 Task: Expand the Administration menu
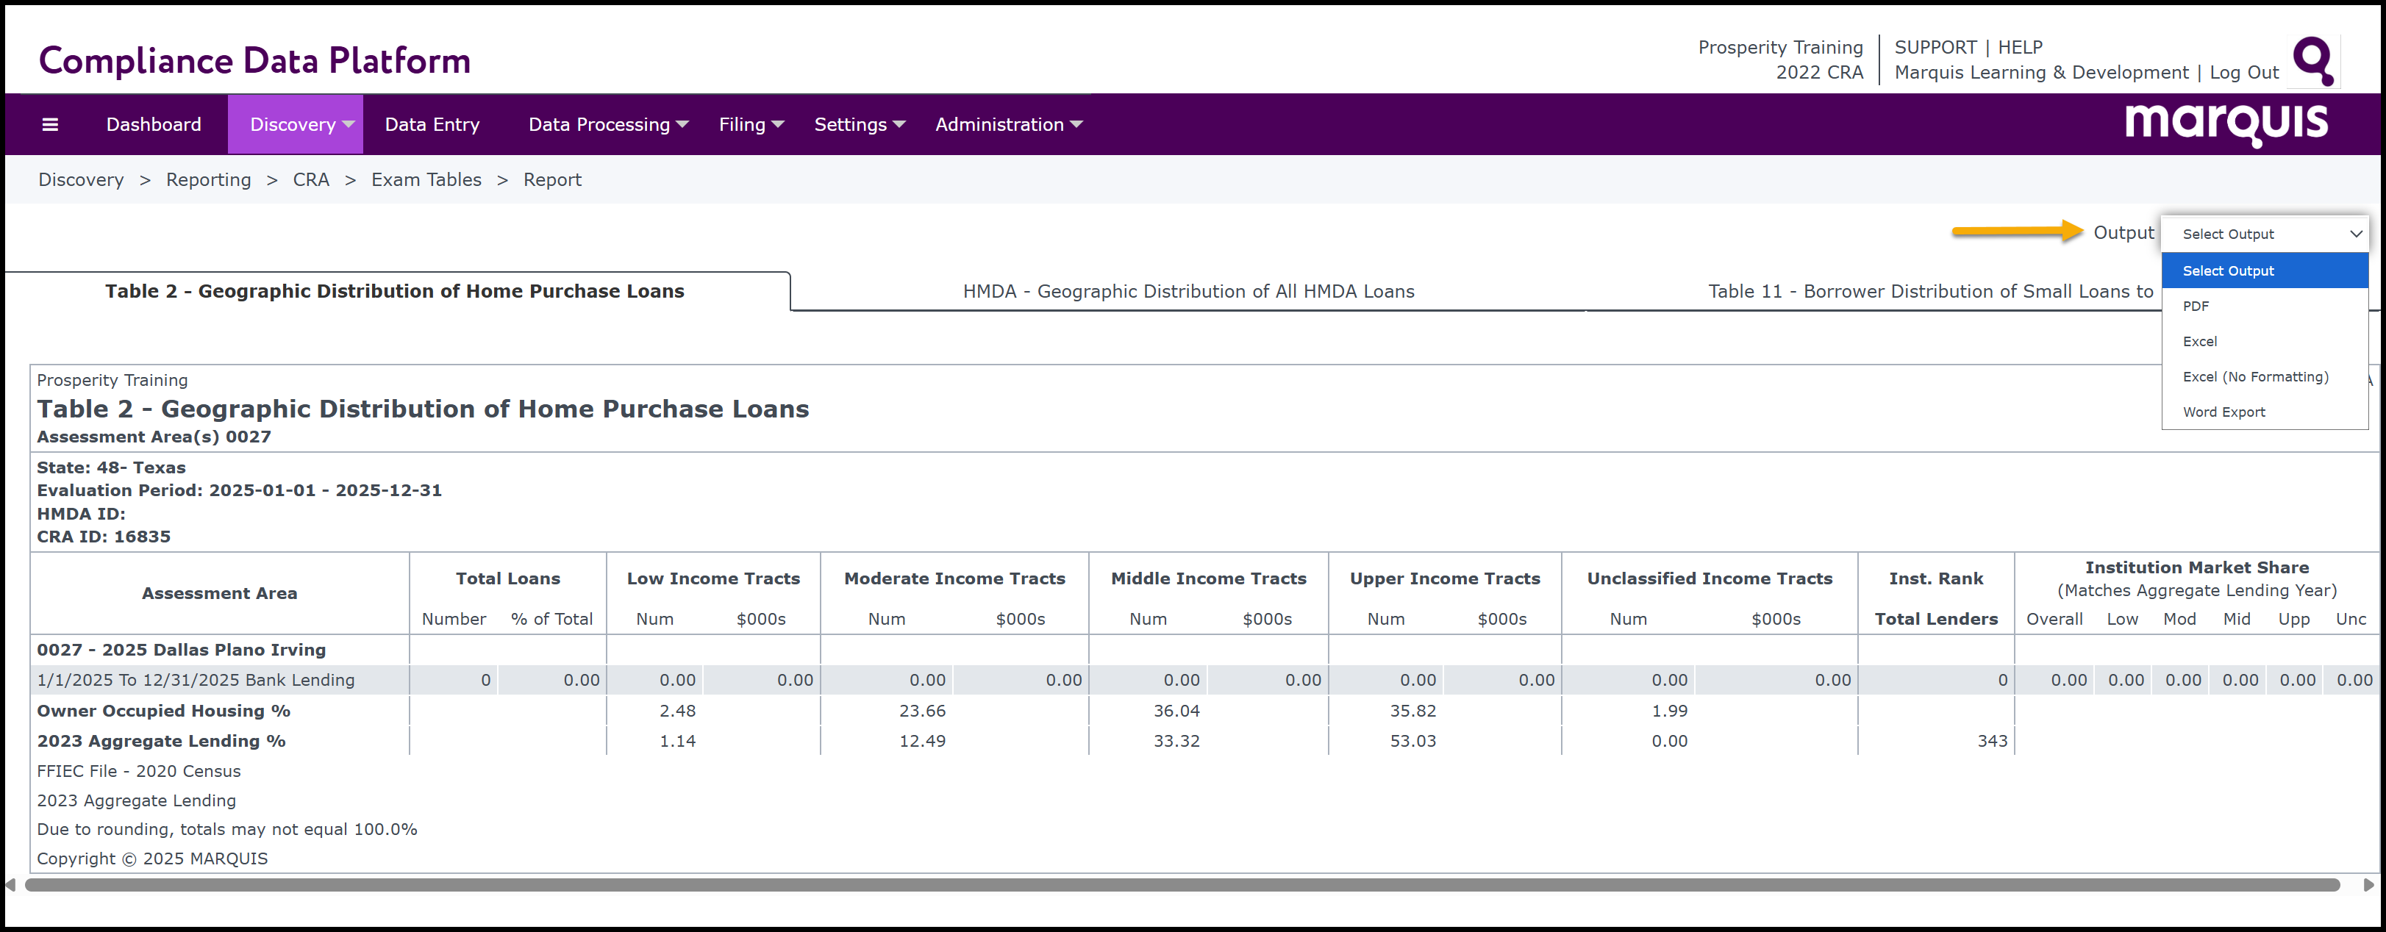(1008, 124)
